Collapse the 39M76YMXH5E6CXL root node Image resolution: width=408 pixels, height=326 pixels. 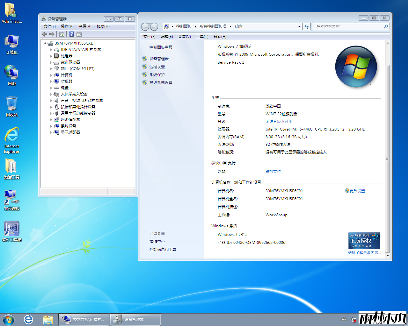pos(45,43)
